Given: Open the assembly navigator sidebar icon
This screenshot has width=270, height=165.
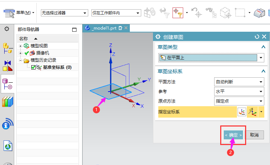Looking at the screenshot, I should pos(8,48).
